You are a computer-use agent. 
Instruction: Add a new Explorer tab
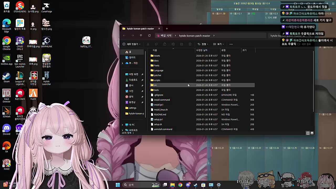[167, 29]
